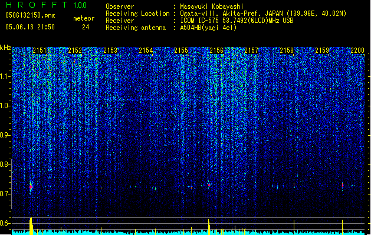371x235 pixels.
Task: Click the ICOM IC-575 receiver text
Action: (237, 21)
